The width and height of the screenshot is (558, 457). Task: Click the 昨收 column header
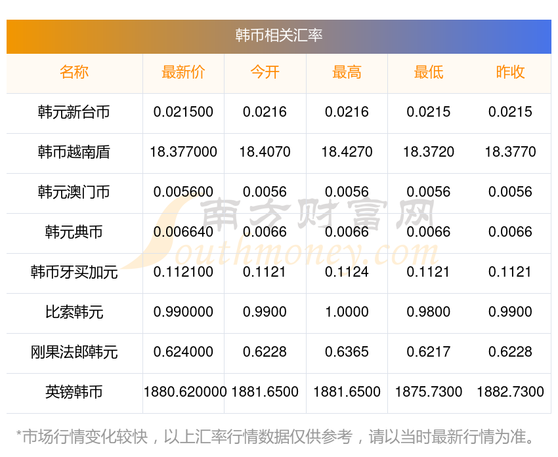point(510,72)
